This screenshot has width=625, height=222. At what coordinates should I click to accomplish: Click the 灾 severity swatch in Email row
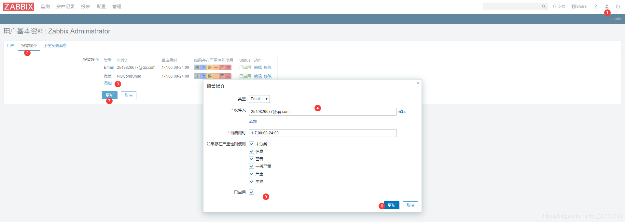point(228,68)
